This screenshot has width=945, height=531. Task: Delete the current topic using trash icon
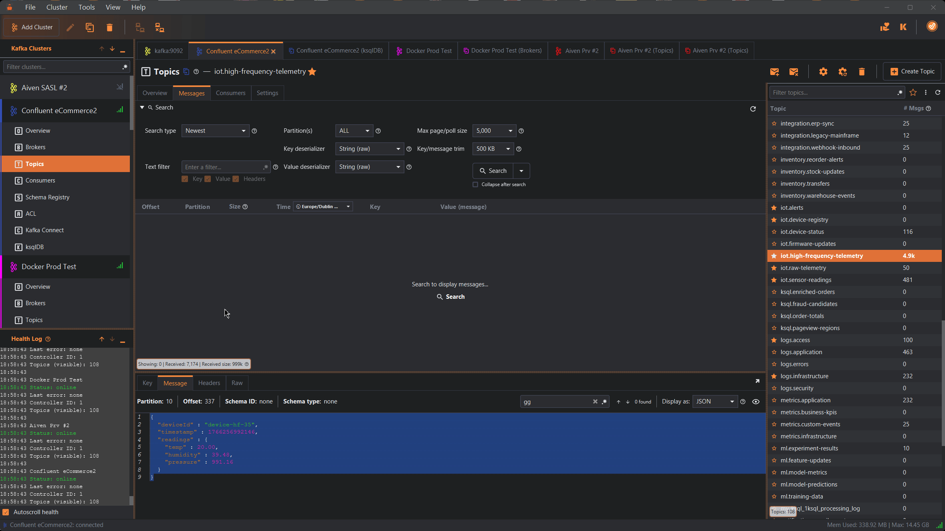pyautogui.click(x=862, y=71)
